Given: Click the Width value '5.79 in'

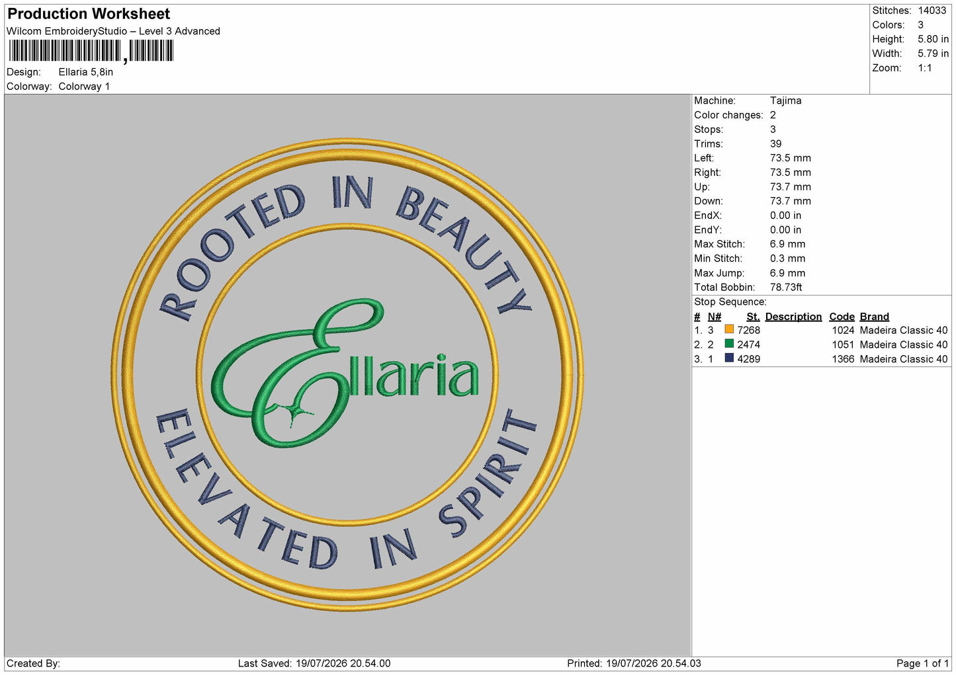Looking at the screenshot, I should click(933, 54).
